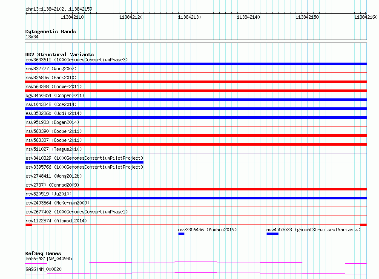Click the red end block right of nsv1122874

tap(363, 225)
